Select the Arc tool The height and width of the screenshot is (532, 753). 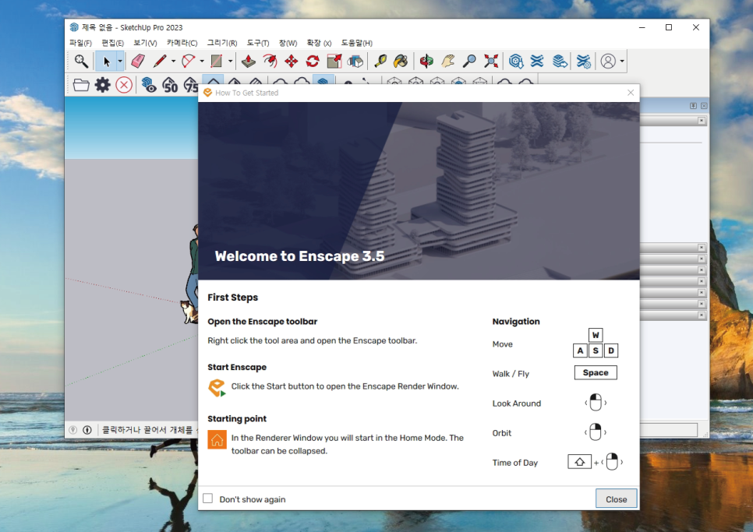point(189,61)
